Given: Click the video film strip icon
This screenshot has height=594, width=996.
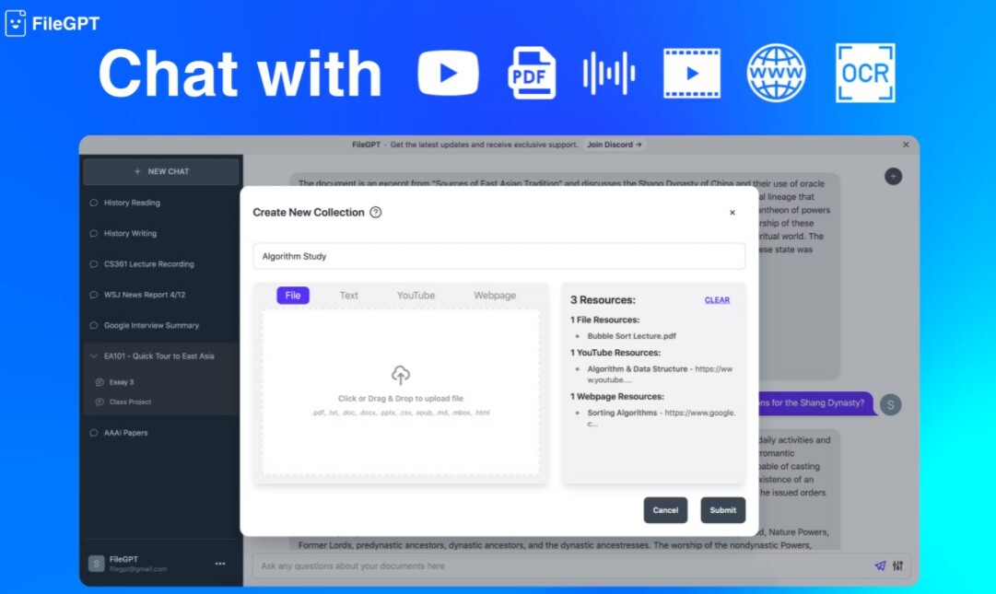Looking at the screenshot, I should coord(692,73).
